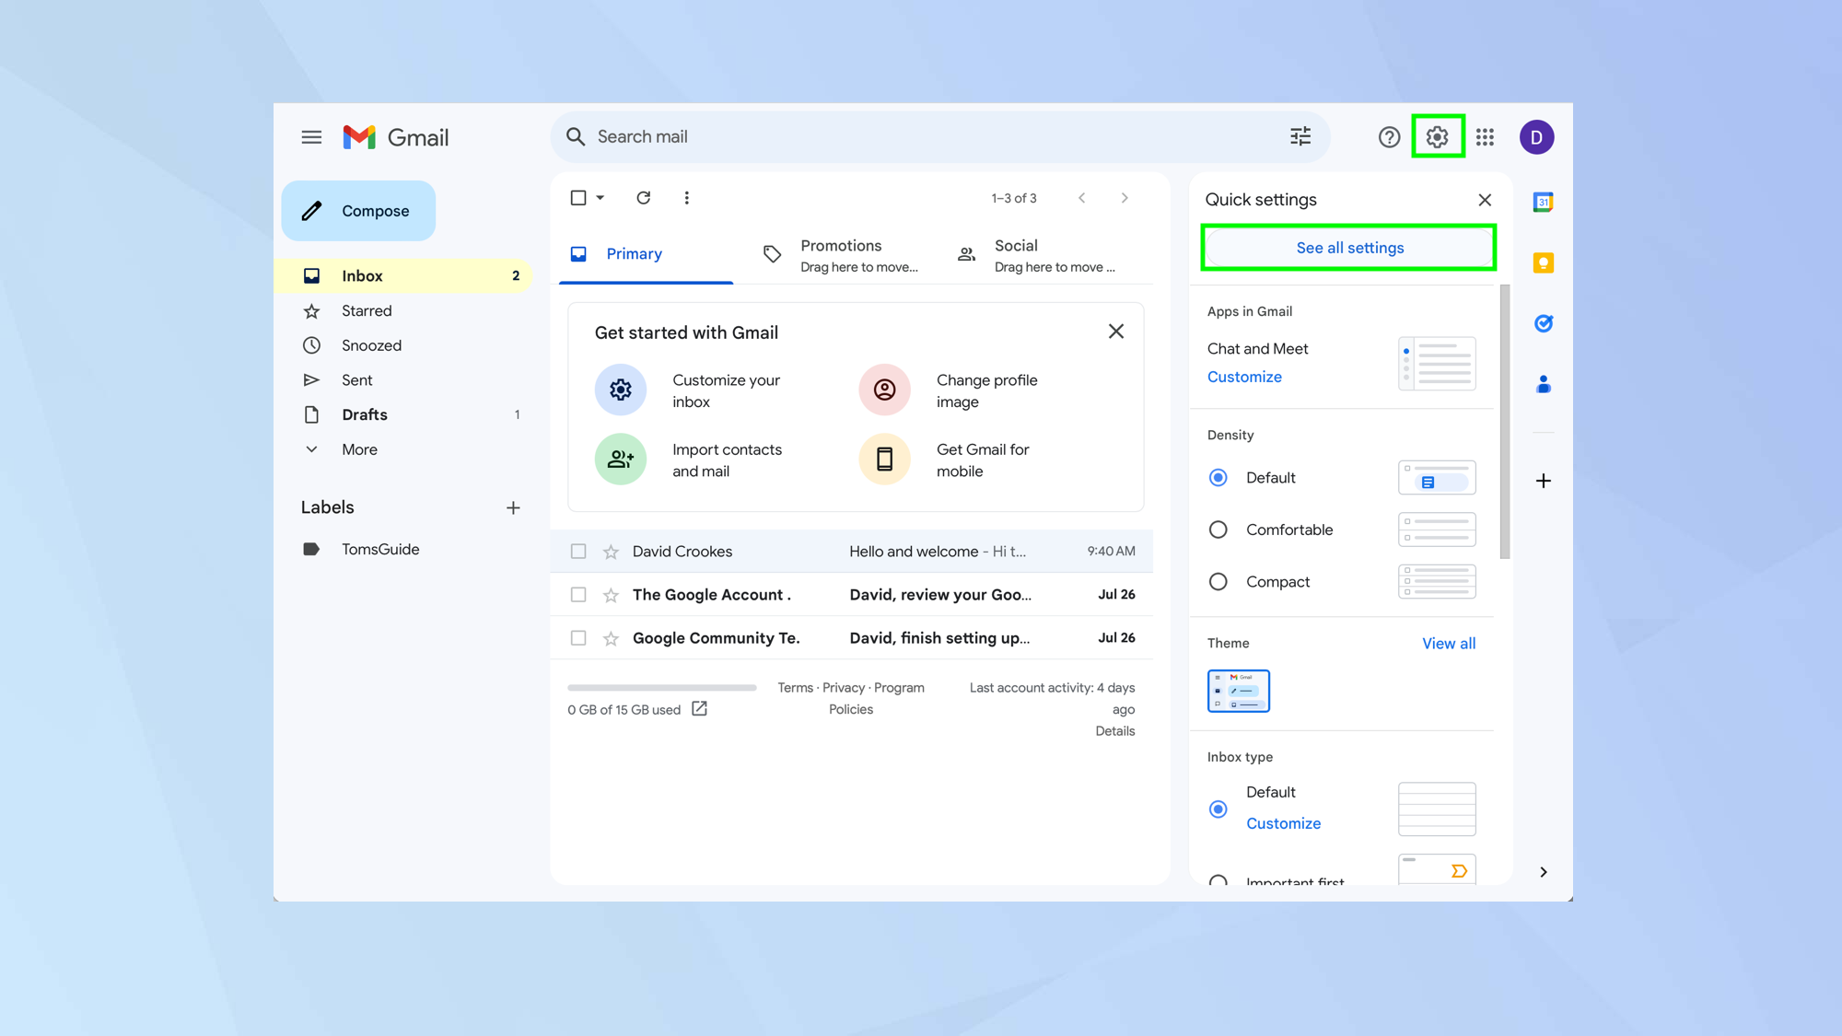Click the Primary tab
The height and width of the screenshot is (1036, 1842).
point(633,253)
